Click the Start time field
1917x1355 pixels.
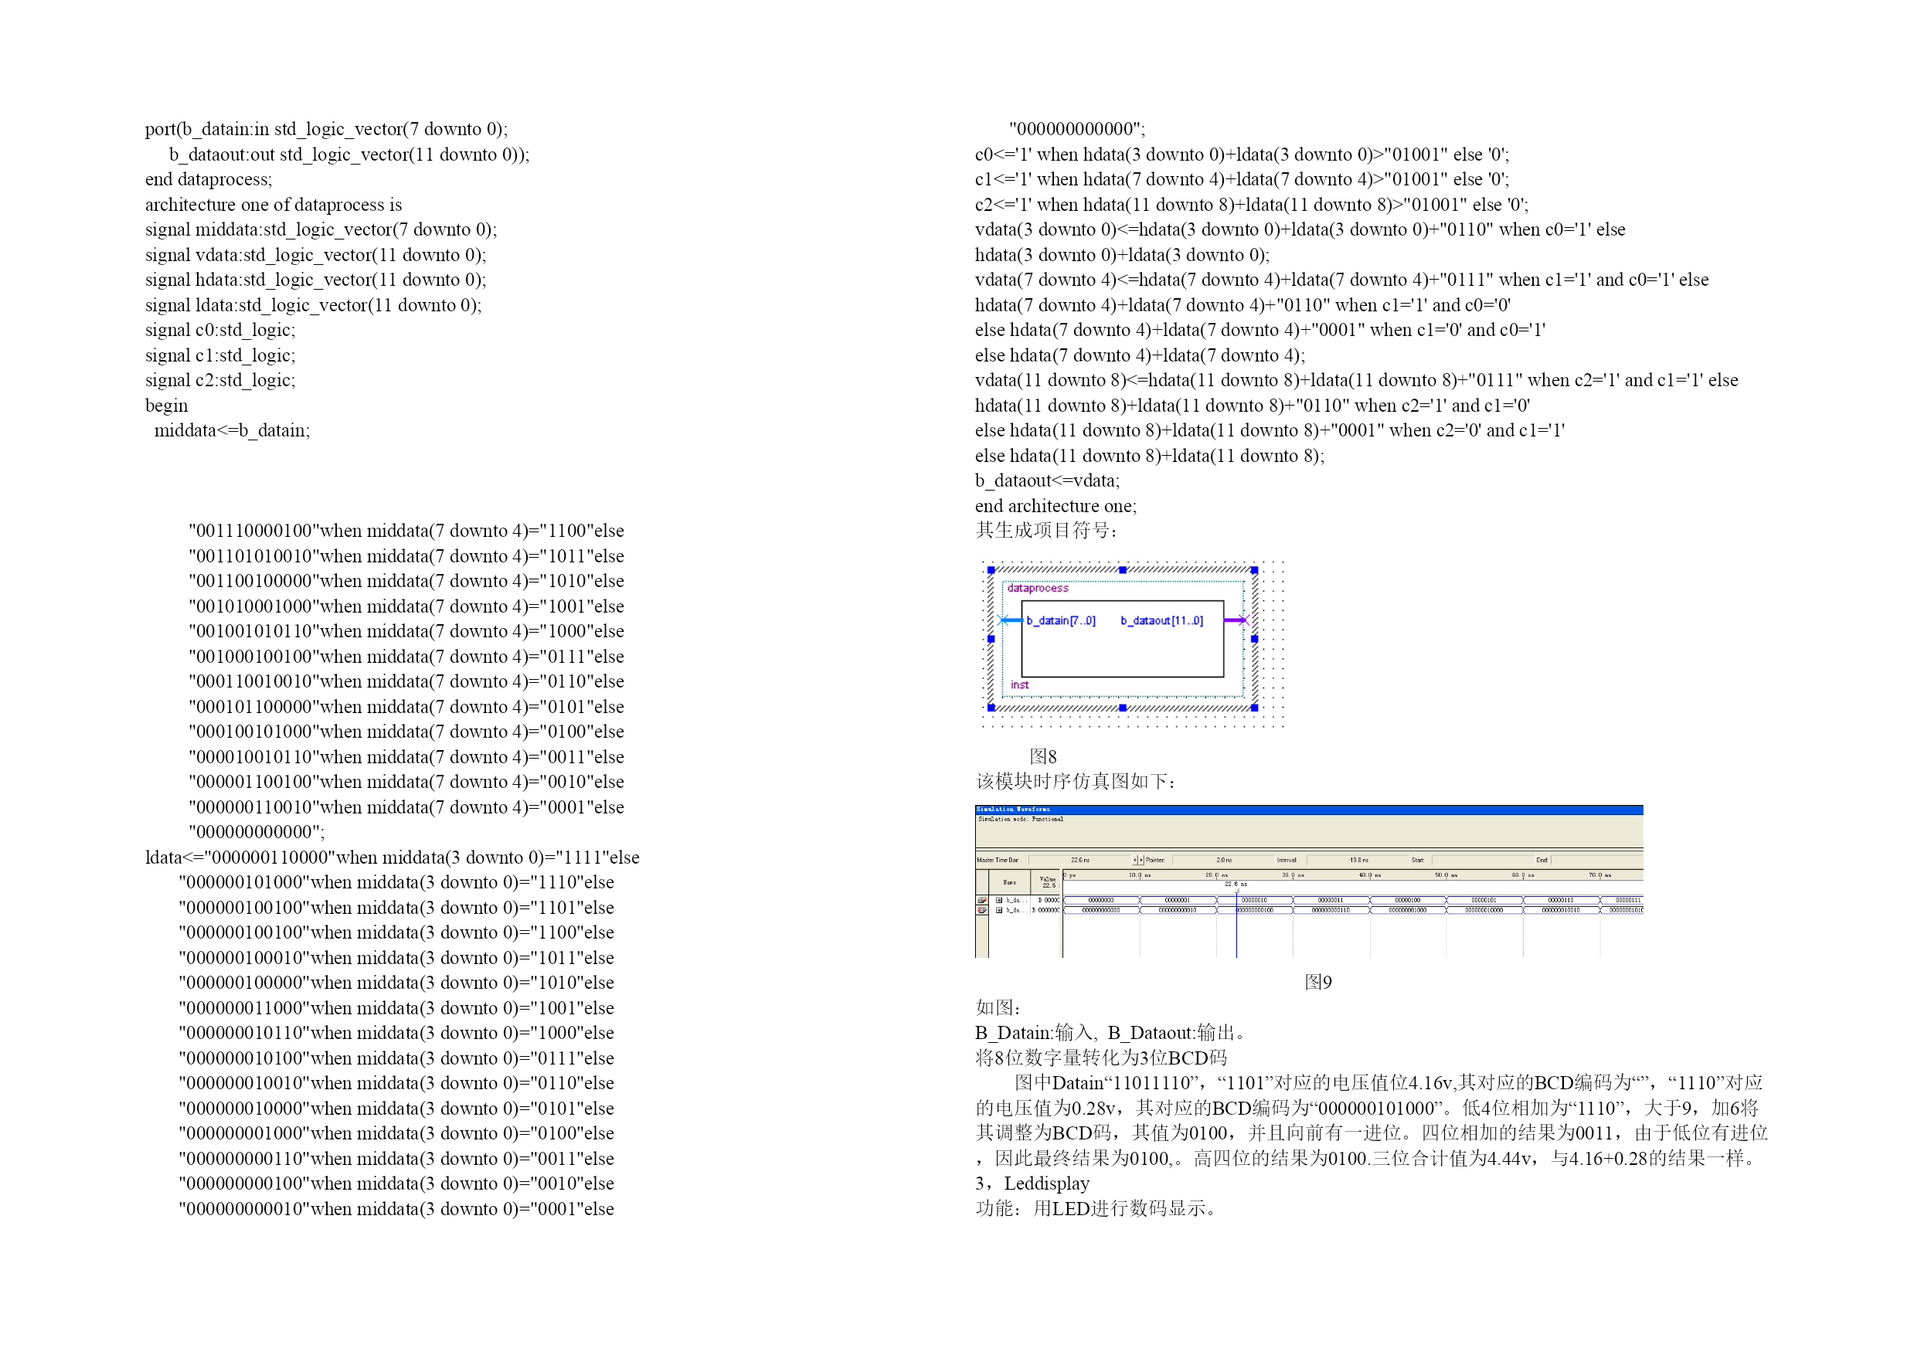coord(1484,860)
